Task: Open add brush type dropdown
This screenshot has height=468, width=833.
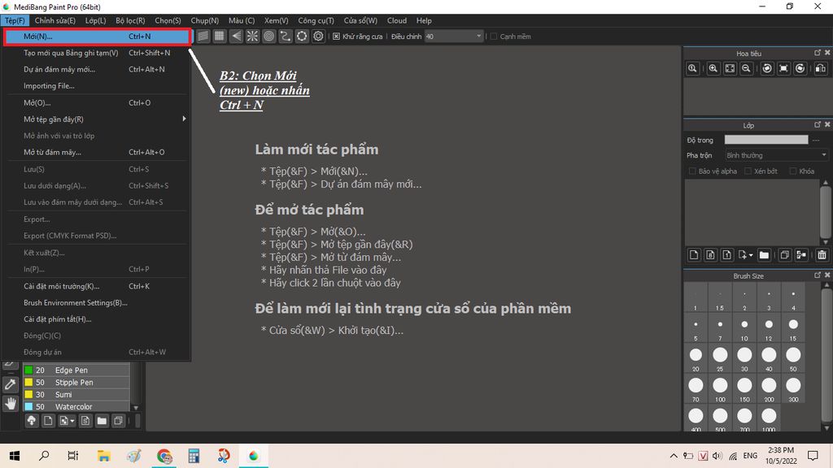Action: (72, 421)
